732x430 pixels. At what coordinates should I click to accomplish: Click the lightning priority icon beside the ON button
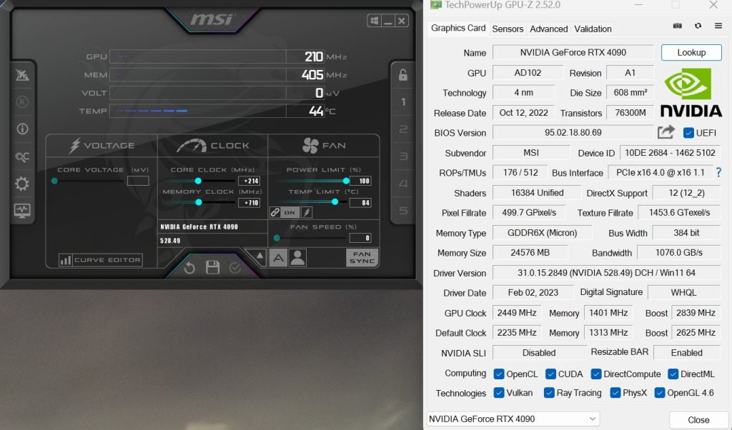307,213
